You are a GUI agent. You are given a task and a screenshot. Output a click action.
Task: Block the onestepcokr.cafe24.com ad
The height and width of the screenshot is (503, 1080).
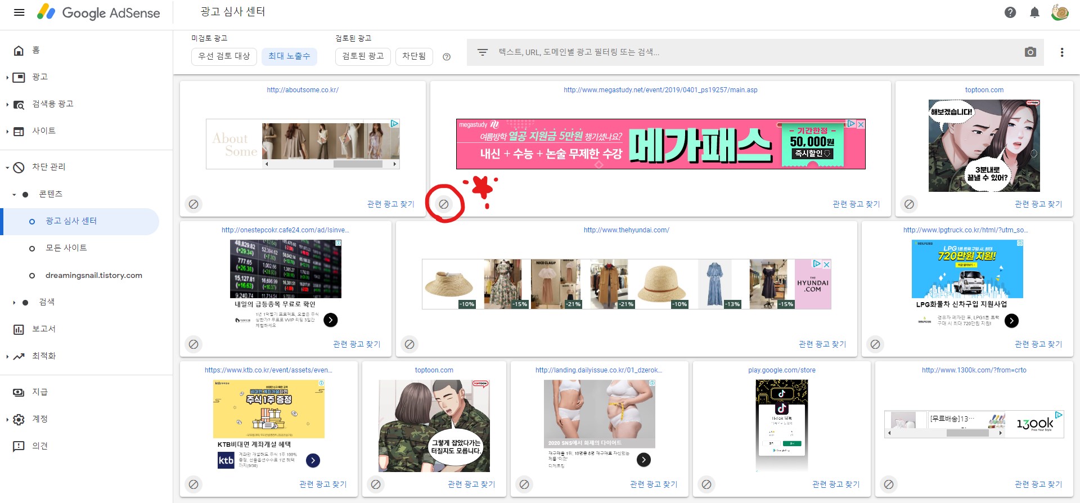click(193, 344)
